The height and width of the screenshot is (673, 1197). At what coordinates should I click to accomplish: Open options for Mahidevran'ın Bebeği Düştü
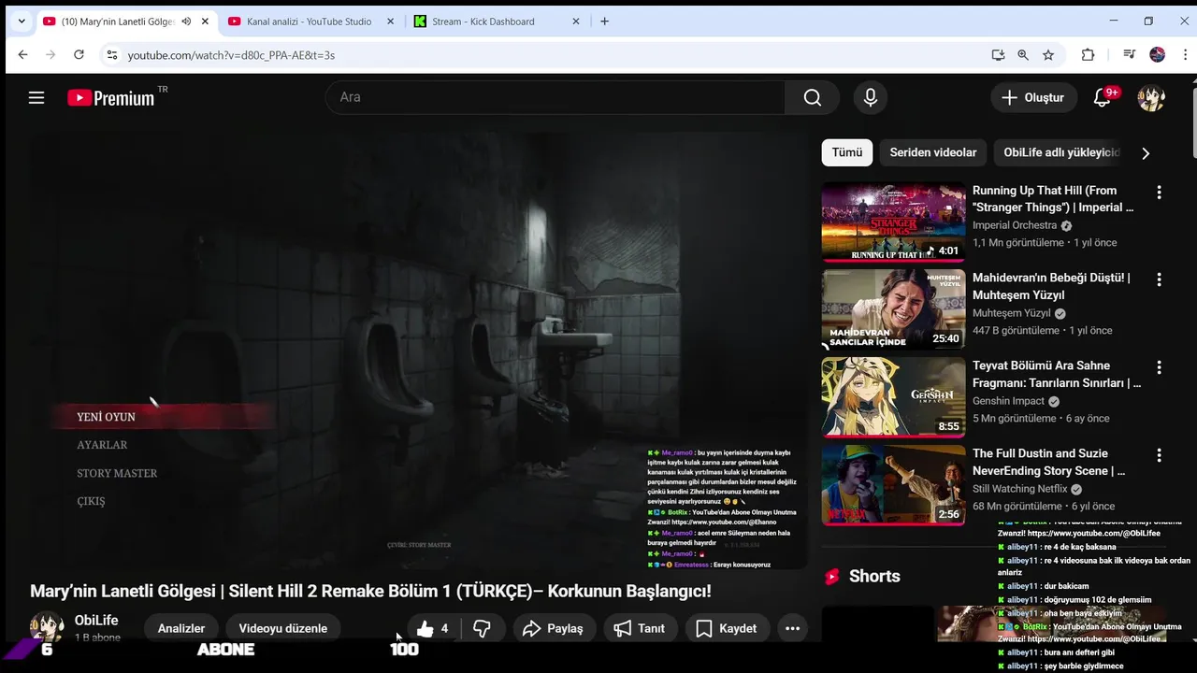click(x=1159, y=279)
